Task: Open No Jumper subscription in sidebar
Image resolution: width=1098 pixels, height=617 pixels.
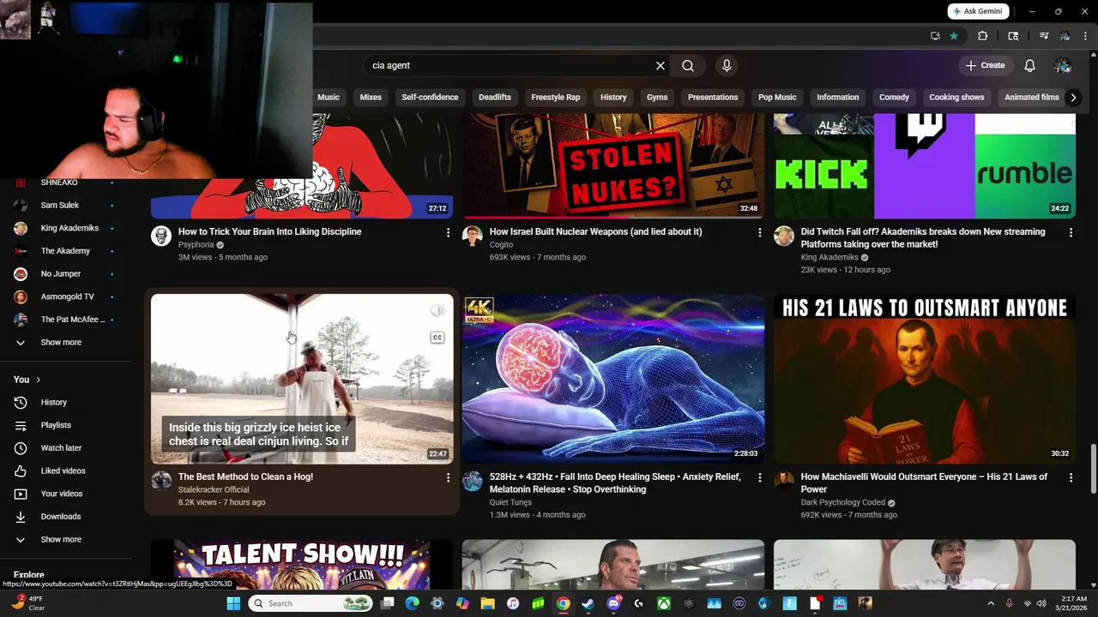Action: 66,274
